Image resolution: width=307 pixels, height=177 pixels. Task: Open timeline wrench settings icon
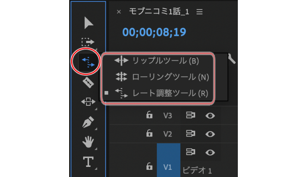pos(232,59)
